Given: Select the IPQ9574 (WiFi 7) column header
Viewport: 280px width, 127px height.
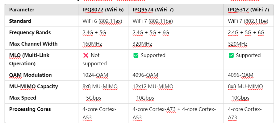Looking at the screenshot, I should point(153,10).
